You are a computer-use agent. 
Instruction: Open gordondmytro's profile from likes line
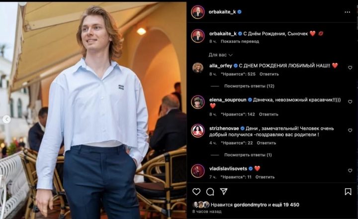click(x=250, y=205)
